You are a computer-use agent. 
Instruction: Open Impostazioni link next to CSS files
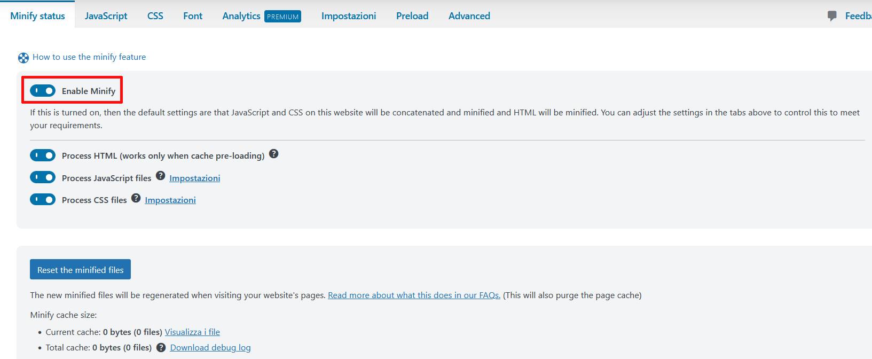click(x=170, y=200)
